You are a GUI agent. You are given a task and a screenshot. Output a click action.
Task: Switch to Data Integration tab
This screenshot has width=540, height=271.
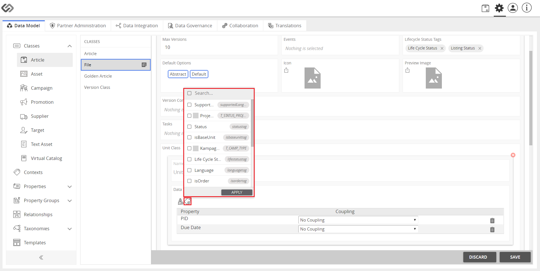137,26
